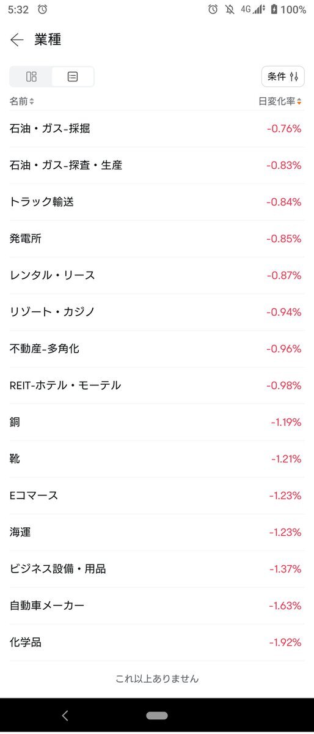Select REIT-ホテル・モーテル row
The height and width of the screenshot is (734, 314).
click(157, 385)
